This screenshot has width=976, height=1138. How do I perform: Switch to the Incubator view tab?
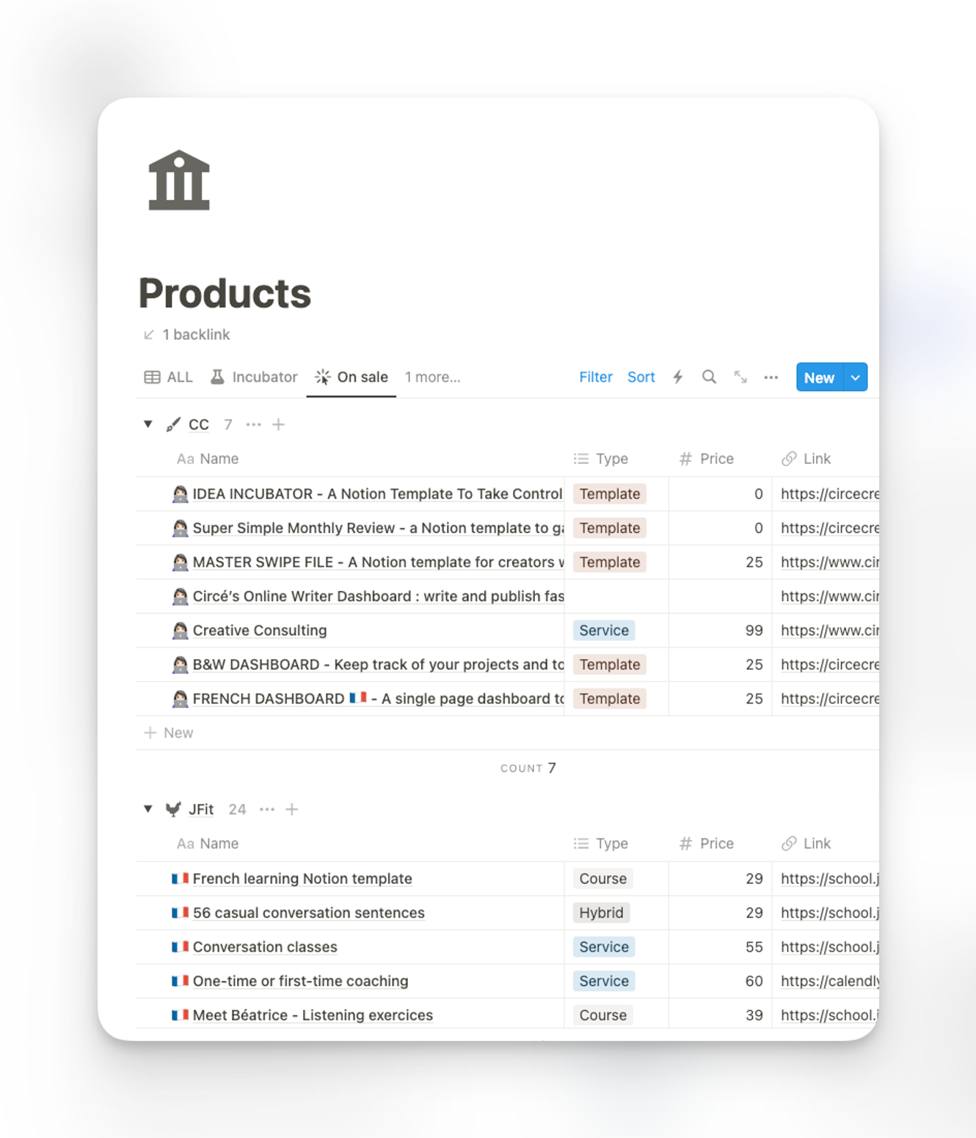[254, 377]
